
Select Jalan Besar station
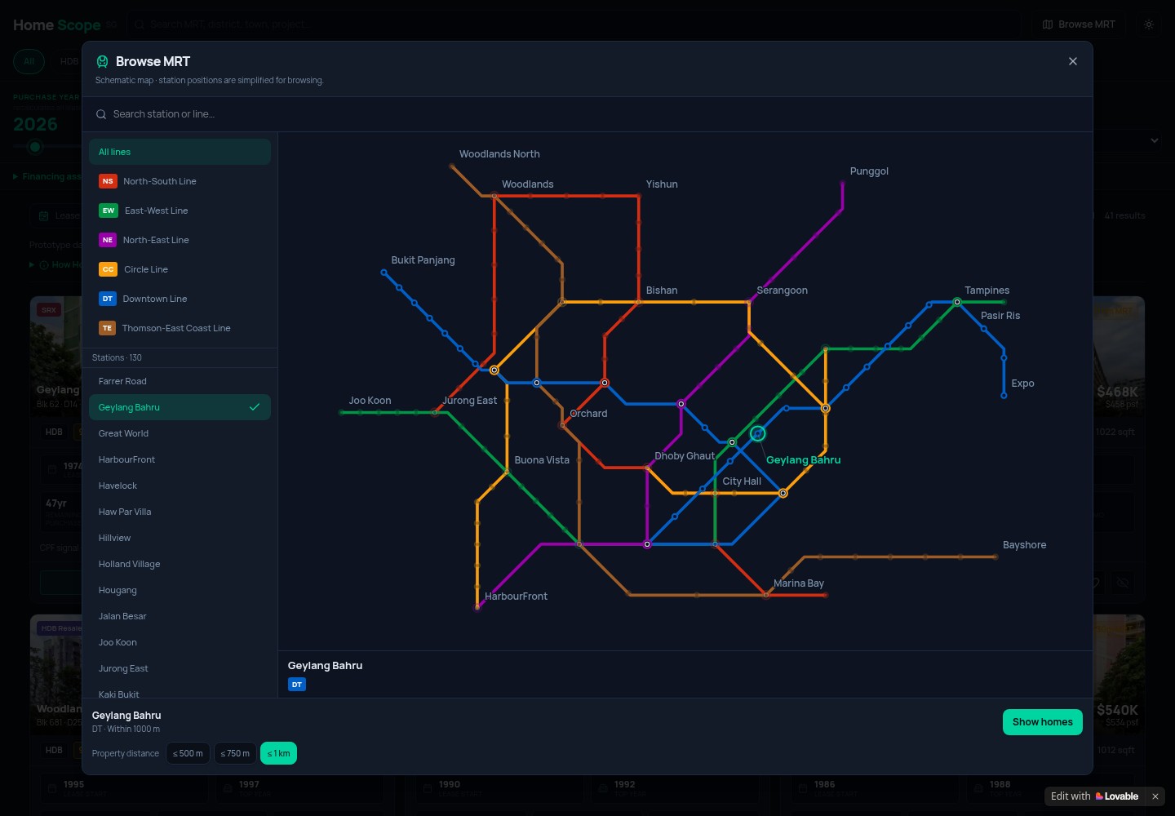pos(180,616)
